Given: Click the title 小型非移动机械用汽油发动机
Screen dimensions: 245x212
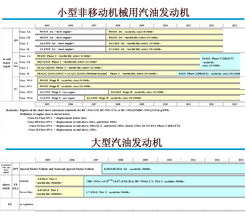Looking at the screenshot, I should 123,12.
